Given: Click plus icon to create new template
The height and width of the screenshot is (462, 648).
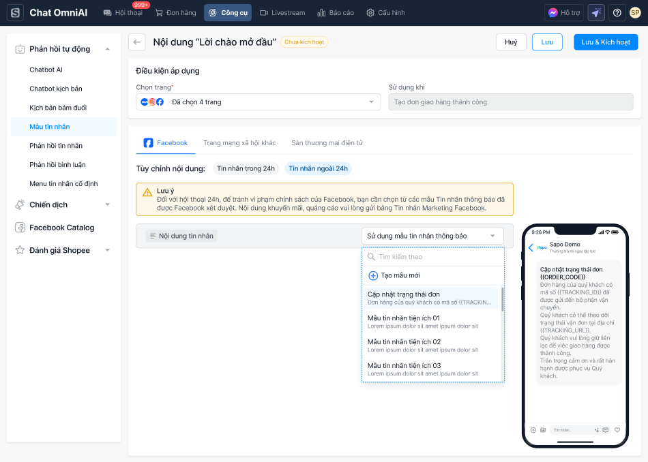Looking at the screenshot, I should click(x=373, y=275).
